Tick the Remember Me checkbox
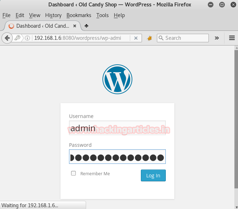 point(74,173)
